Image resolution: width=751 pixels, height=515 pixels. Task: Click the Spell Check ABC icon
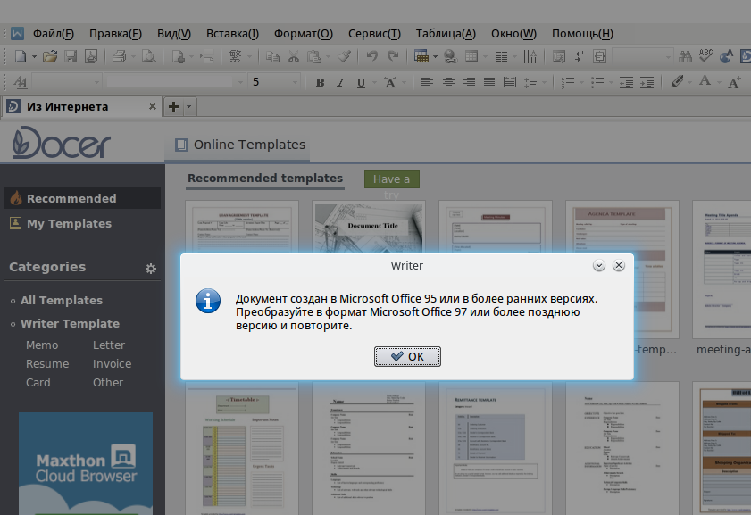coord(705,56)
